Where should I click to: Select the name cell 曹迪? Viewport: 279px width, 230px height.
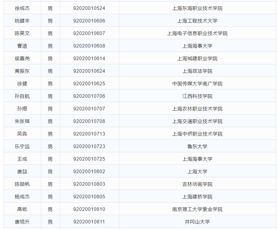[x=22, y=46]
